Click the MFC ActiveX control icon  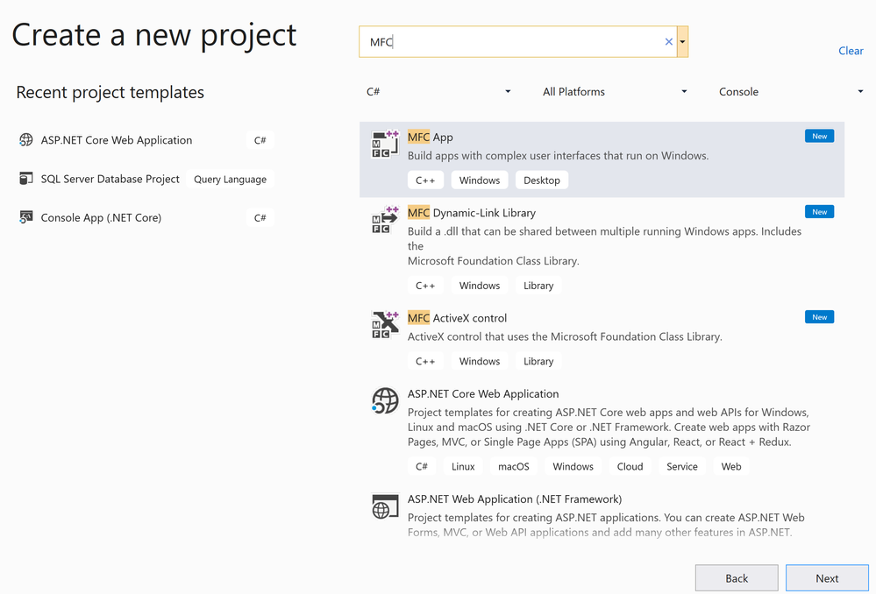(x=385, y=325)
